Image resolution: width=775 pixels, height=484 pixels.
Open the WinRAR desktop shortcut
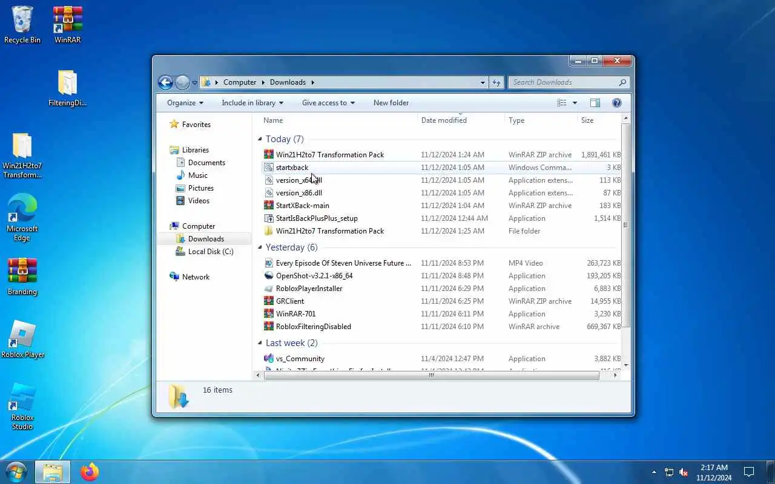coord(68,24)
